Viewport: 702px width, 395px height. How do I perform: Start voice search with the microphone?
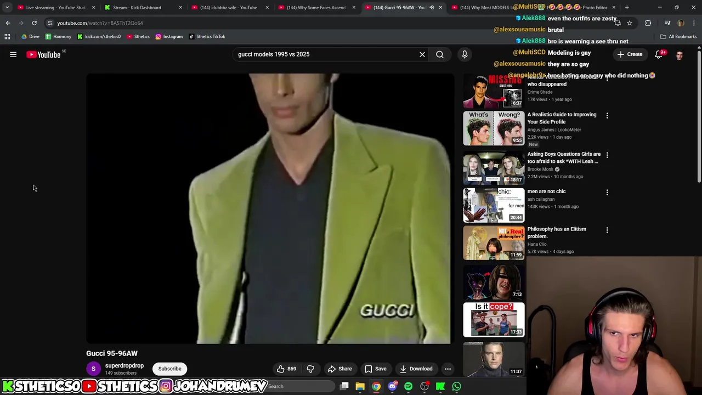coord(465,54)
